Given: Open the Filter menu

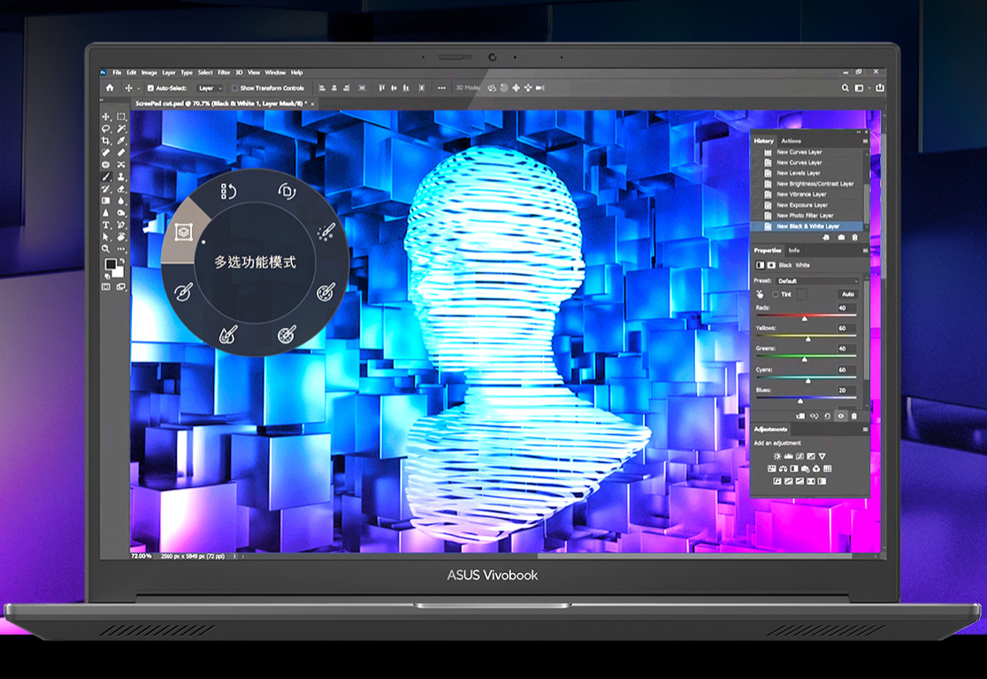Looking at the screenshot, I should tap(224, 72).
